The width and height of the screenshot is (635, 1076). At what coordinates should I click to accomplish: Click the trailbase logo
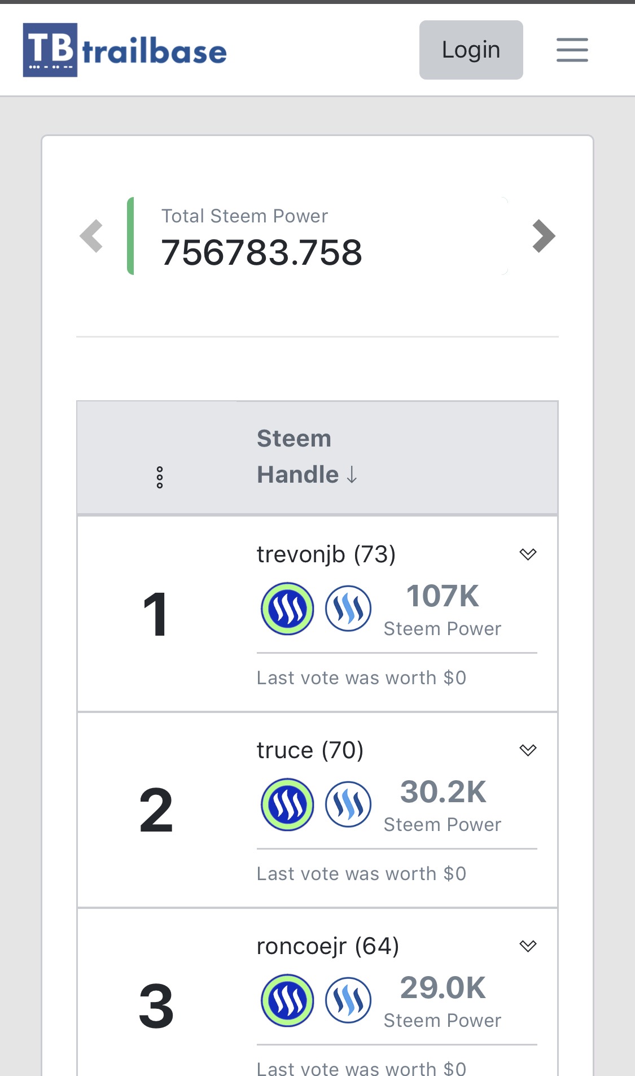click(x=125, y=50)
